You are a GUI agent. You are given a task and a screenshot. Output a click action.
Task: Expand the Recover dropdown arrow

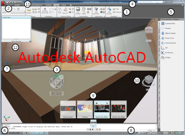[x=68, y=13]
